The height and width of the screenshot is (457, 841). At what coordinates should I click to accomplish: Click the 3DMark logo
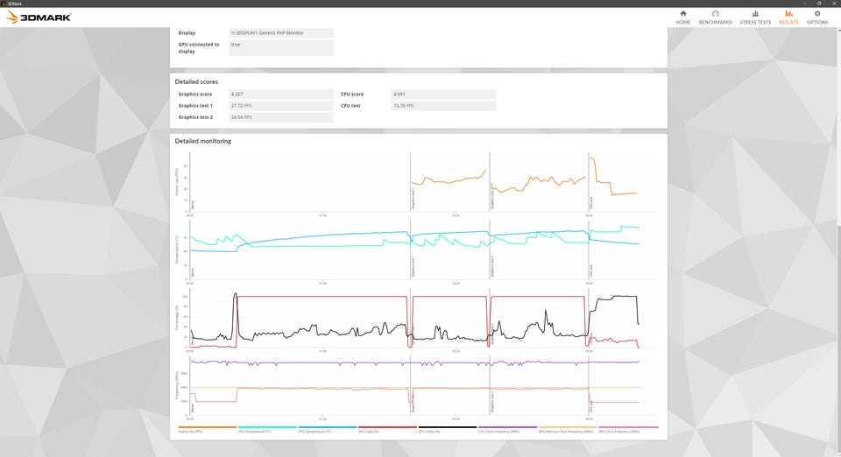39,18
